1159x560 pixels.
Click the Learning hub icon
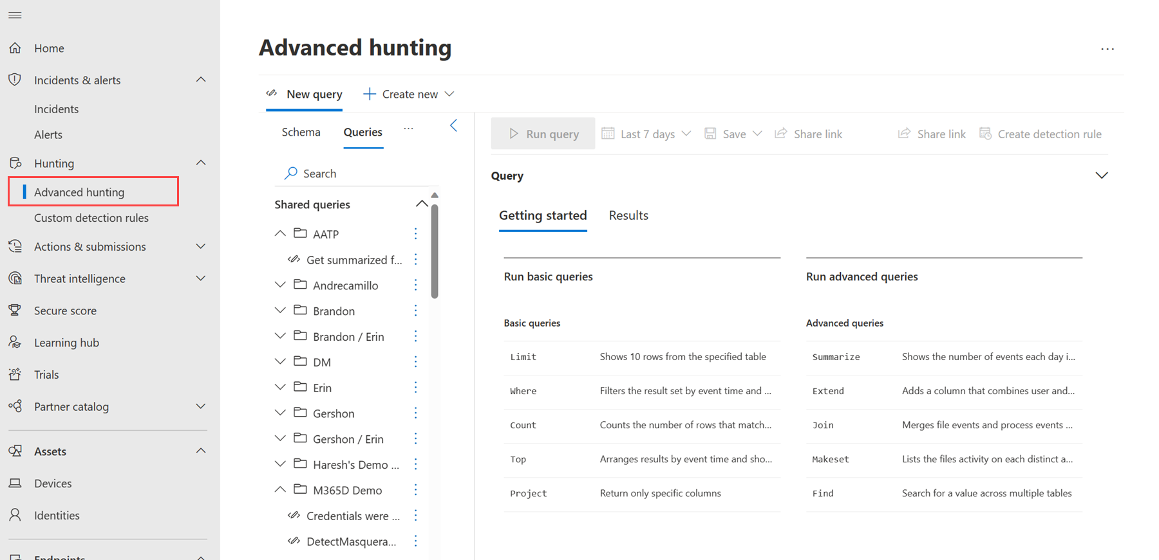point(15,342)
